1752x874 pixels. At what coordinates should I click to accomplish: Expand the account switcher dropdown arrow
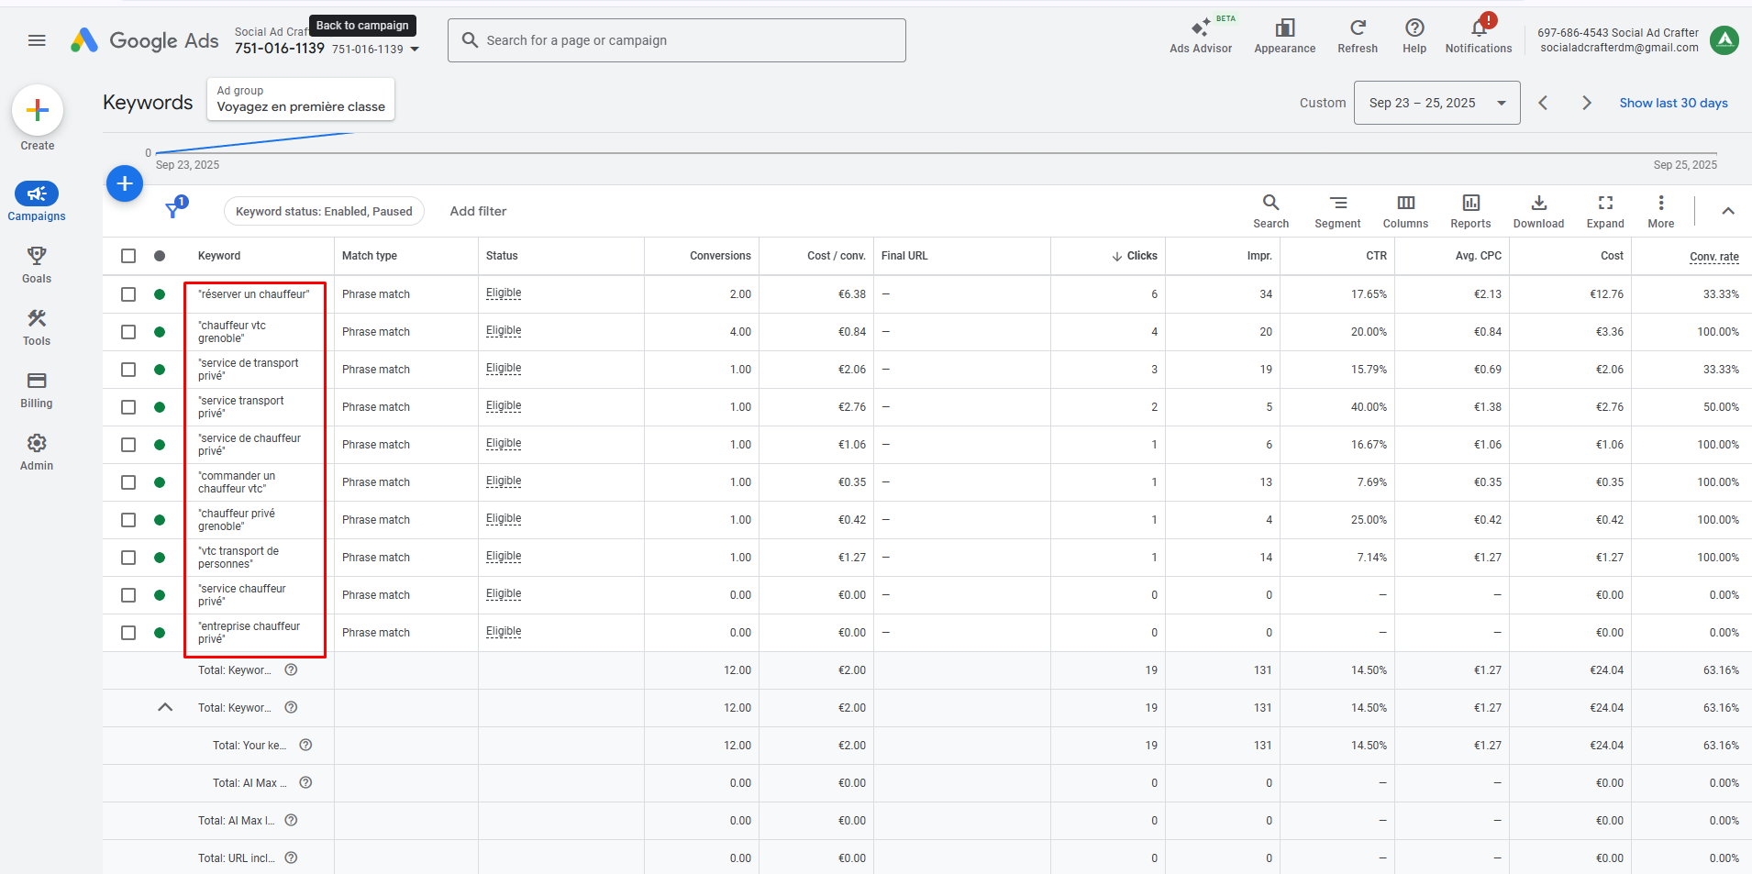415,50
